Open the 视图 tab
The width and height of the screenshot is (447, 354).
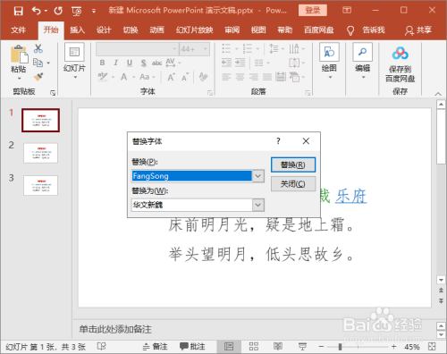(x=258, y=30)
